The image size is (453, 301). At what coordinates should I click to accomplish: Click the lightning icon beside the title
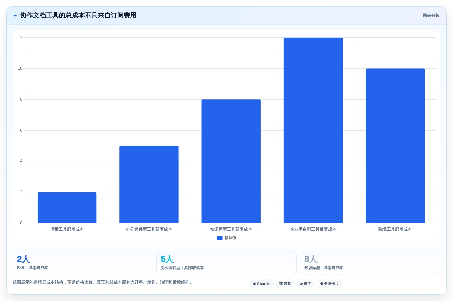[x=15, y=16]
